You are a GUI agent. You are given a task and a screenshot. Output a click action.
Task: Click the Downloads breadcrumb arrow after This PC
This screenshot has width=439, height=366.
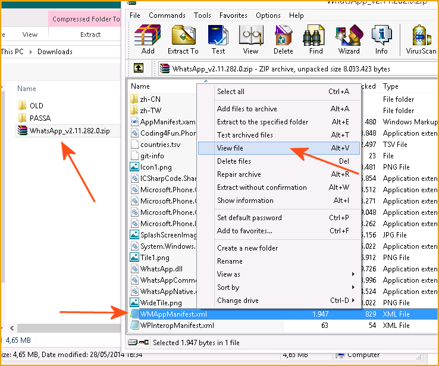coord(31,52)
